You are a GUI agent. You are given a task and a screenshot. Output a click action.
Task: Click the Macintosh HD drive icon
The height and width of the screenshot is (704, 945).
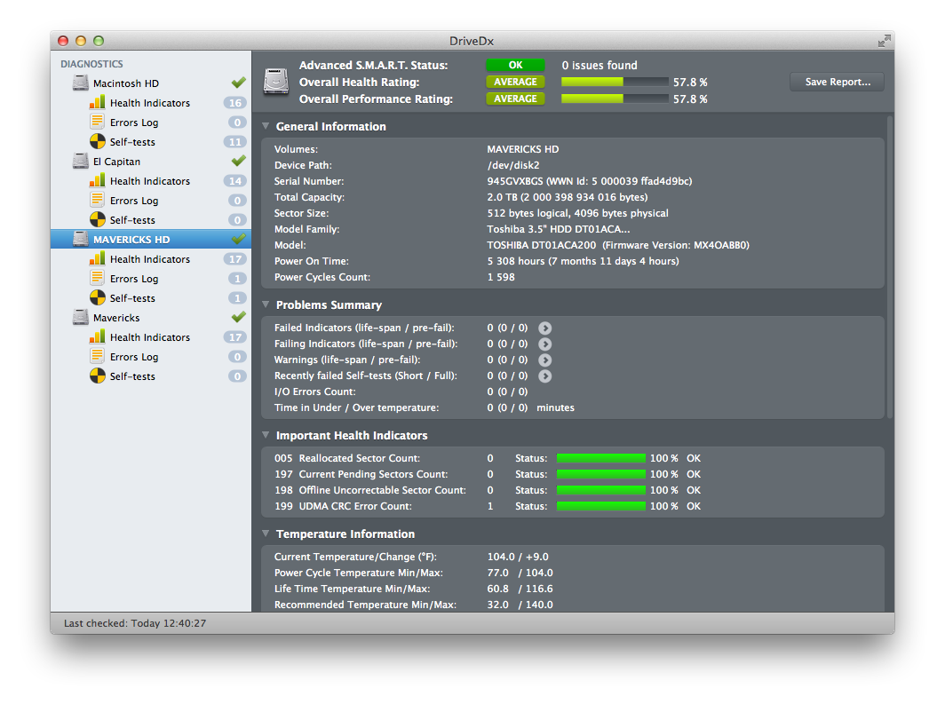click(x=81, y=83)
